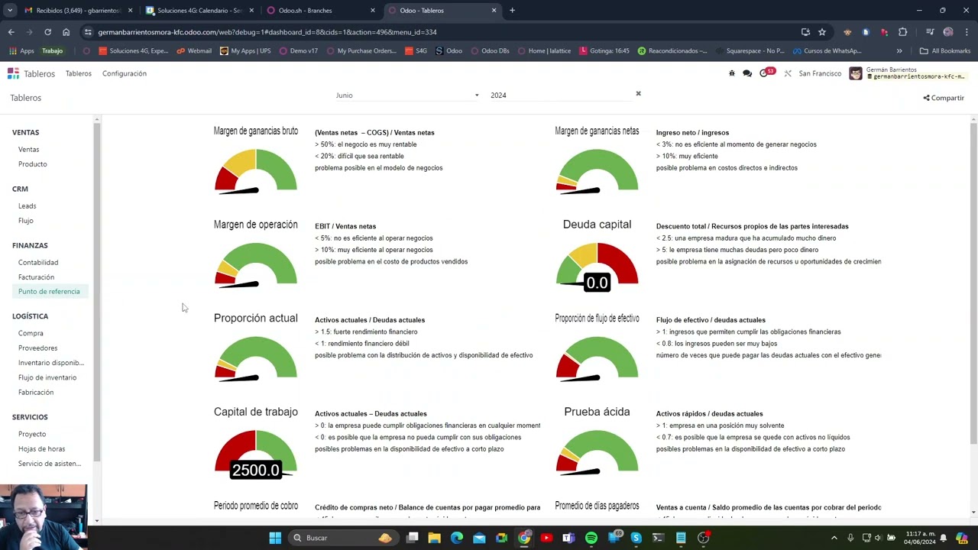Clear the date filter with X icon
Image resolution: width=978 pixels, height=550 pixels.
(638, 94)
